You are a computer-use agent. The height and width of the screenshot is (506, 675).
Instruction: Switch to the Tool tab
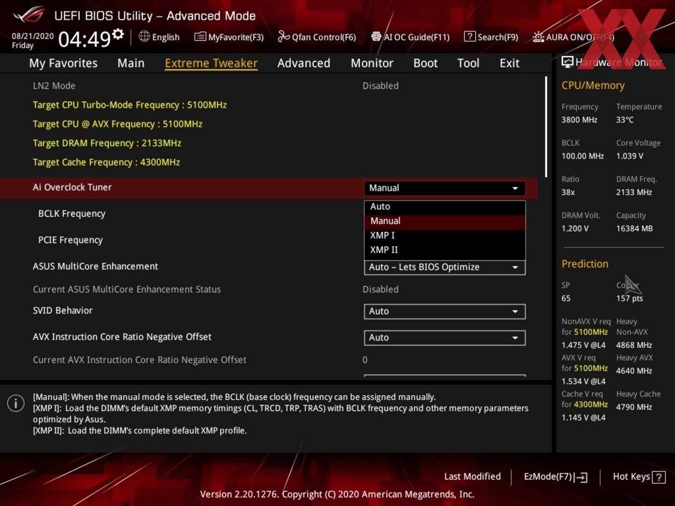click(468, 63)
